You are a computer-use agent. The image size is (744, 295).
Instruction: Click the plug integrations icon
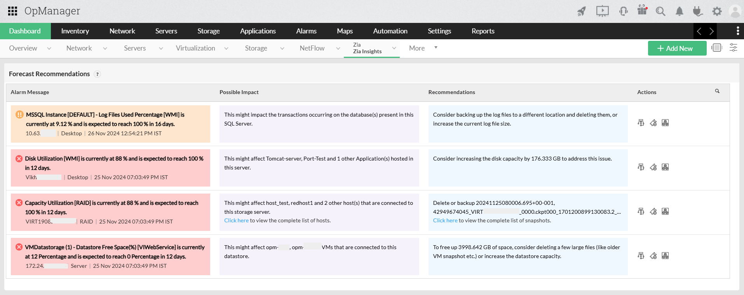click(x=698, y=11)
